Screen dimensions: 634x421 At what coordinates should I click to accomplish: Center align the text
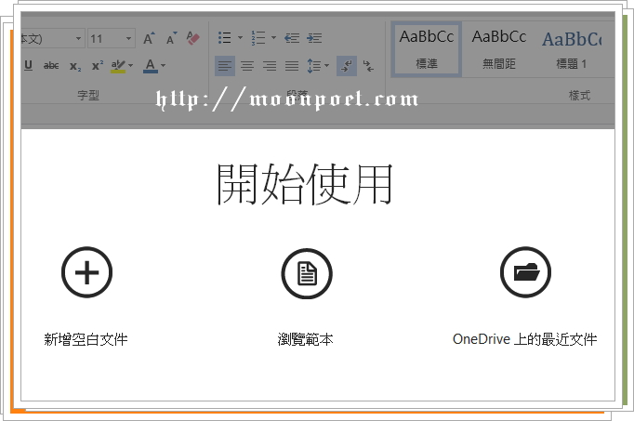click(x=247, y=65)
